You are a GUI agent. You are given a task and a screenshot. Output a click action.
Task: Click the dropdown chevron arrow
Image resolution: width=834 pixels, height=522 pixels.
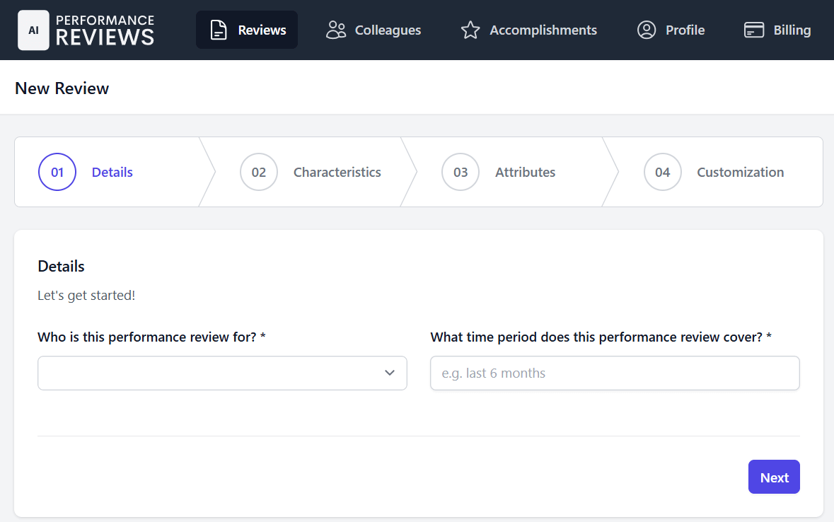(390, 373)
